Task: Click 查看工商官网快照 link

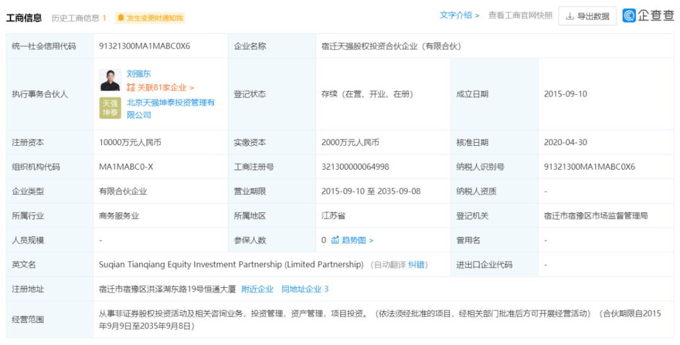Action: click(520, 16)
